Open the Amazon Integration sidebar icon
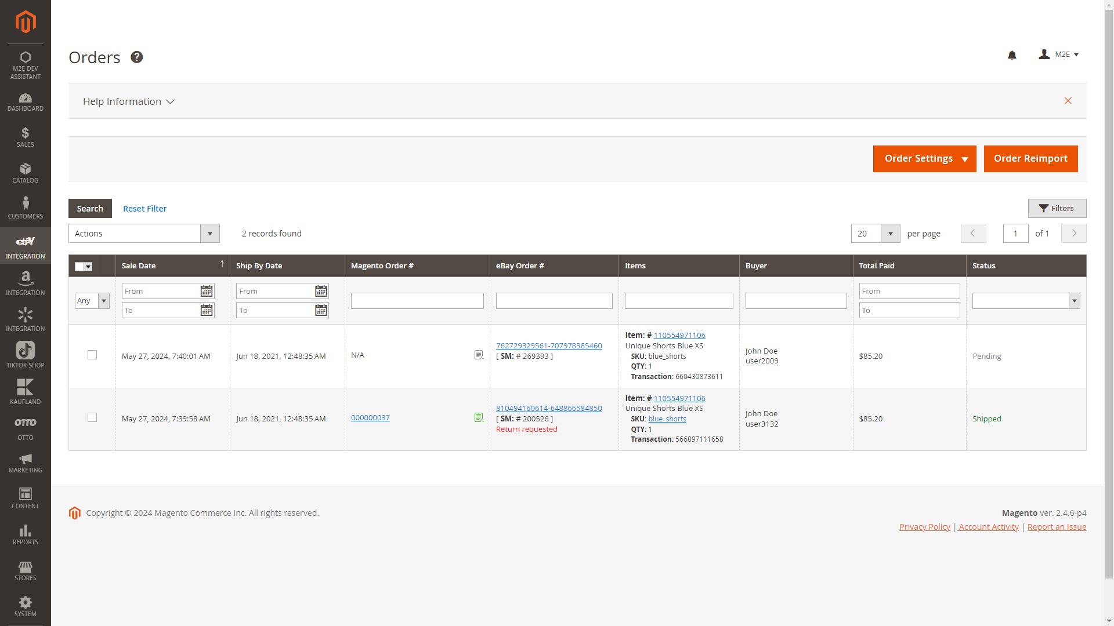This screenshot has width=1114, height=626. pyautogui.click(x=25, y=283)
